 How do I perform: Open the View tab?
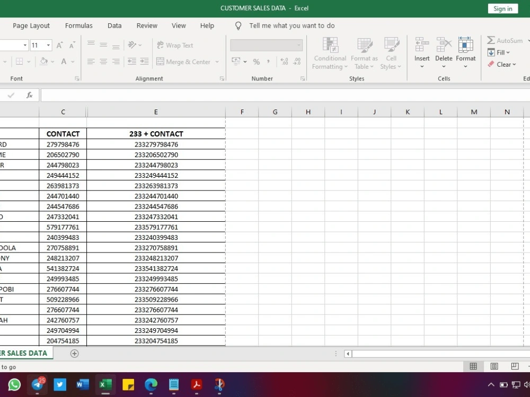179,25
